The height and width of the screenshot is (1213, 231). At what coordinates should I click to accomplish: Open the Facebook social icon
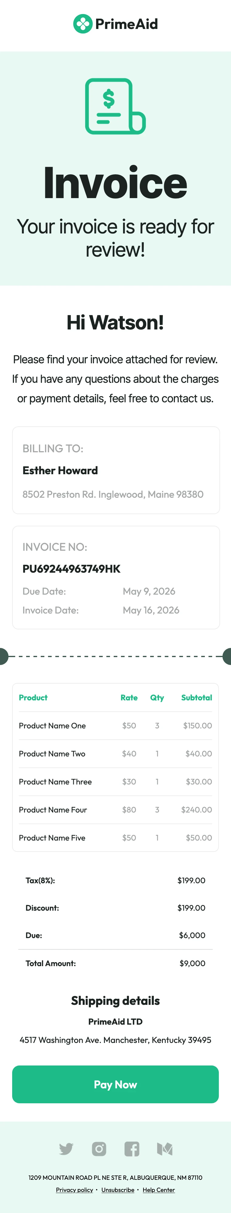click(x=132, y=1148)
